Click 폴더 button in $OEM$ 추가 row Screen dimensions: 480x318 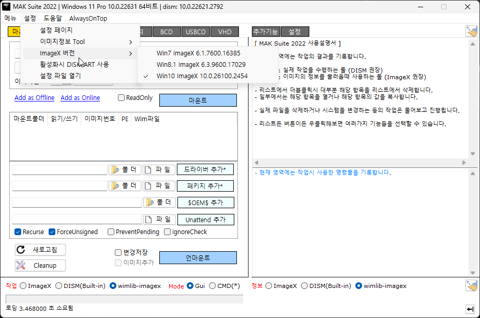click(159, 203)
